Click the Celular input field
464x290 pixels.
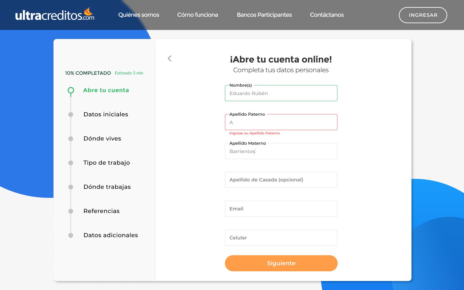pyautogui.click(x=281, y=238)
